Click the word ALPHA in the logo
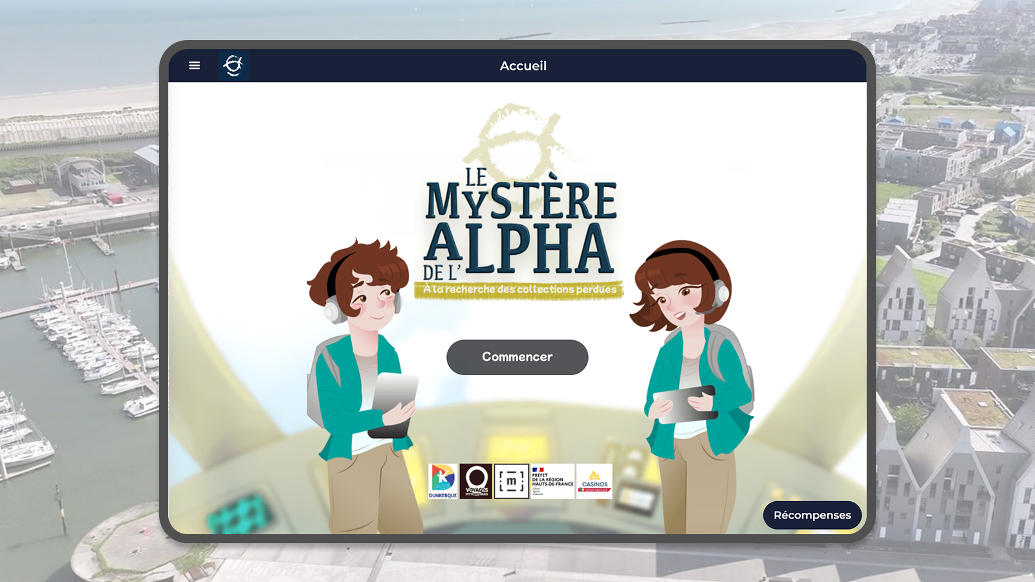Screen dimensions: 1035x582 [519, 249]
